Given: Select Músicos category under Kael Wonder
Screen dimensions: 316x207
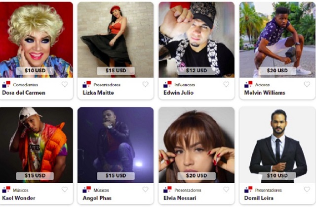Looking at the screenshot, I should pos(21,190).
